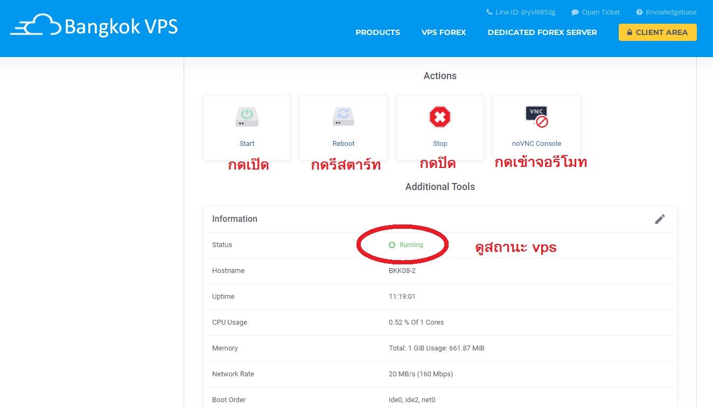Click the green Running status circle
The width and height of the screenshot is (713, 407).
click(392, 245)
